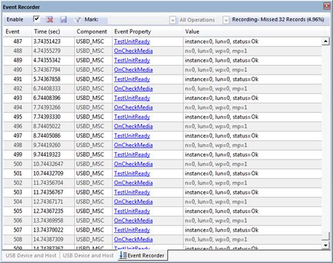Select value text in event 493 row
The height and width of the screenshot is (263, 333).
(x=222, y=98)
